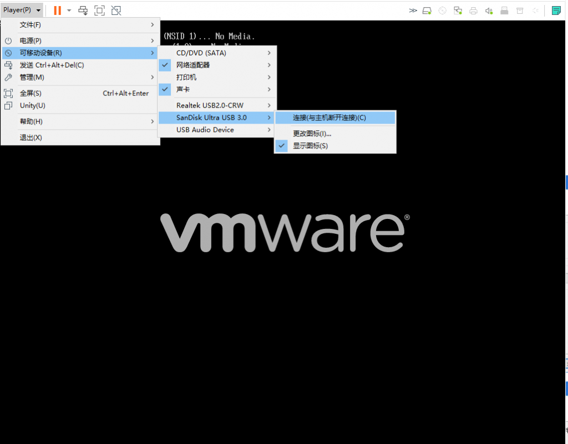The image size is (568, 444).
Task: Expand the 打印机 submenu arrow
Action: click(x=269, y=77)
